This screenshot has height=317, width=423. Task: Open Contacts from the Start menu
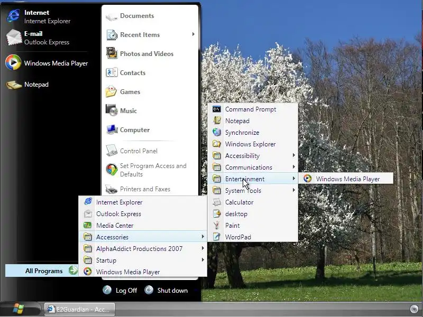click(x=126, y=72)
